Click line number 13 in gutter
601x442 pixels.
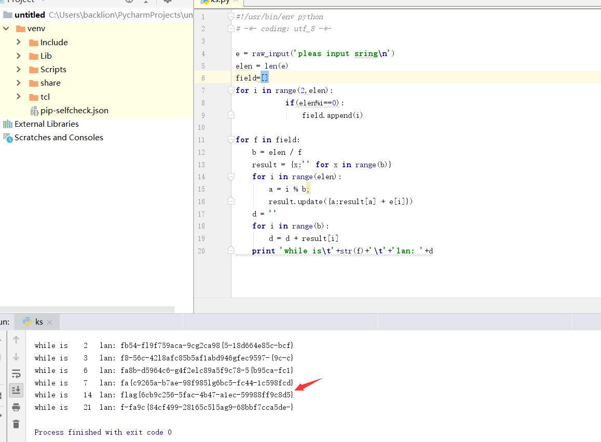point(201,165)
